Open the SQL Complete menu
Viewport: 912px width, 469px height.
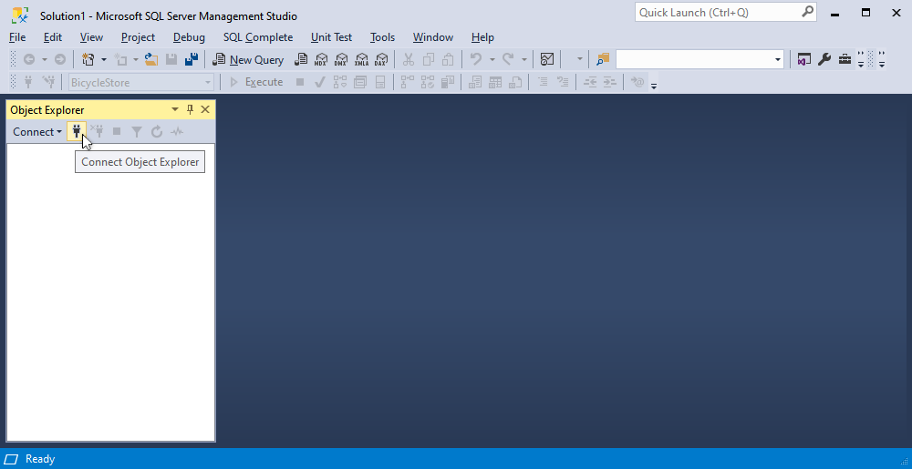[258, 37]
